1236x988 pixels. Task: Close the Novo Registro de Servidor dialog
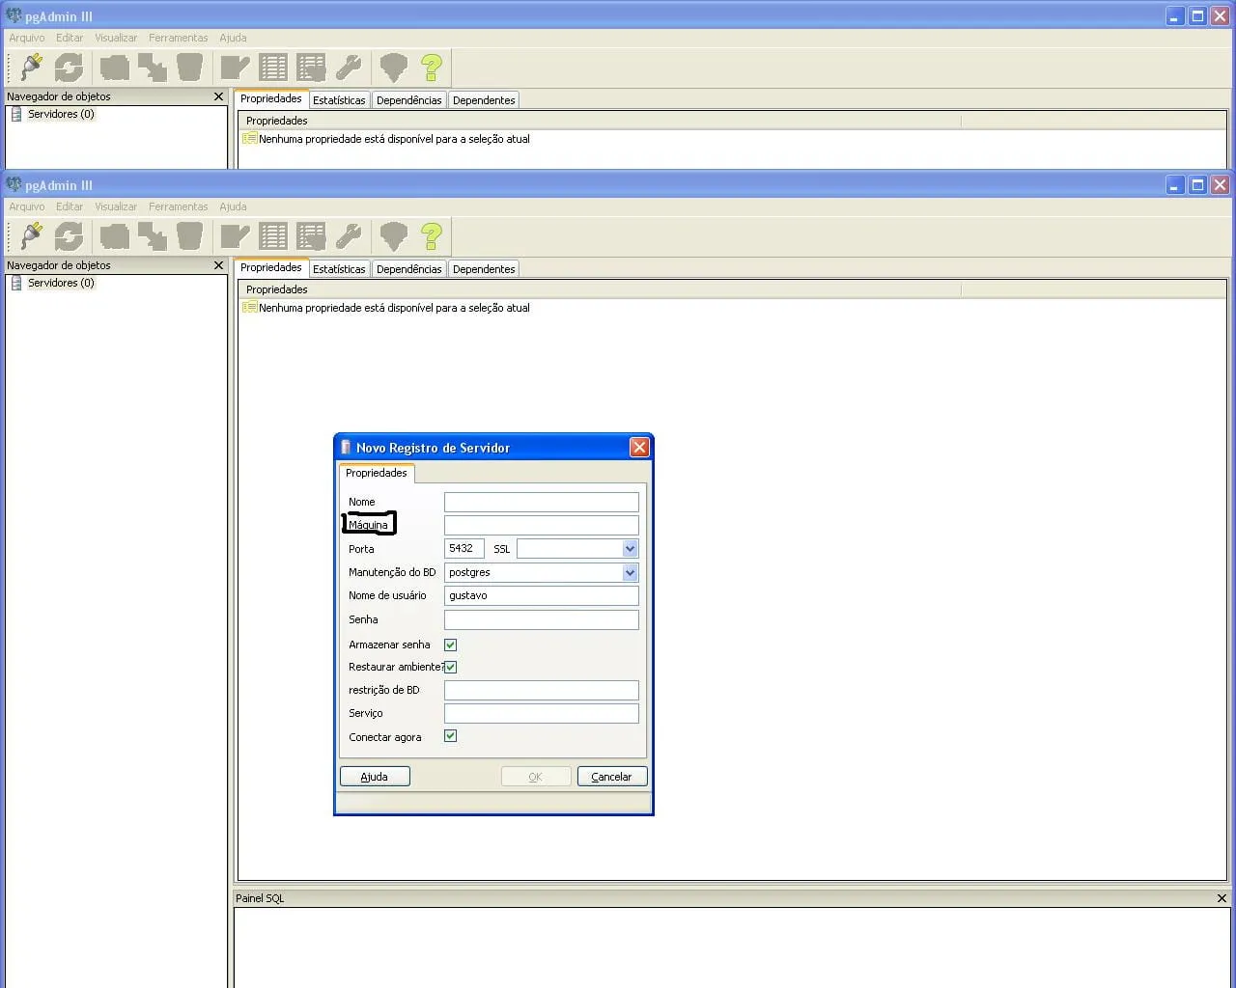click(x=639, y=447)
